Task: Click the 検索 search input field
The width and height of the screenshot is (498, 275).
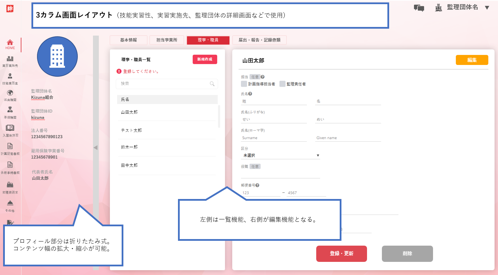Action: pos(164,84)
